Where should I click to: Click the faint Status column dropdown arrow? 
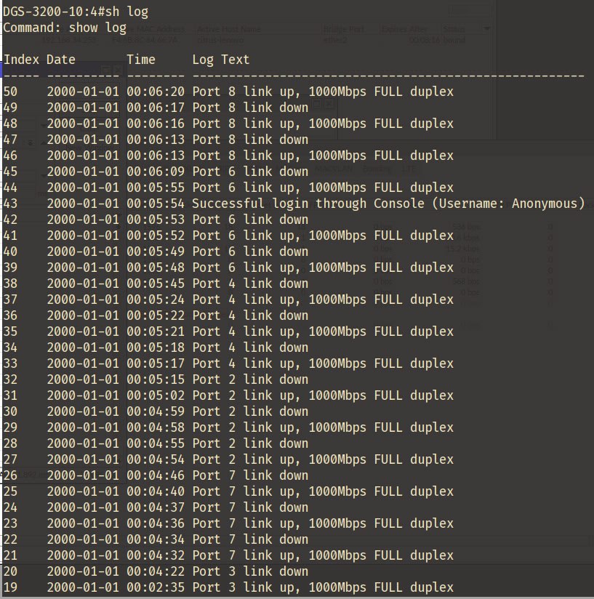pyautogui.click(x=486, y=28)
